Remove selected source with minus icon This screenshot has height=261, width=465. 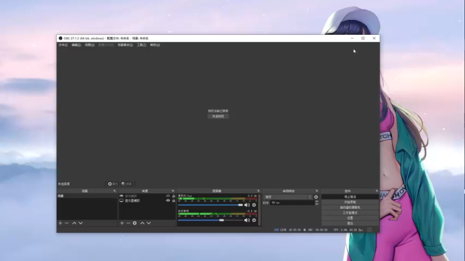tap(128, 223)
